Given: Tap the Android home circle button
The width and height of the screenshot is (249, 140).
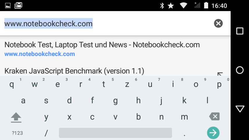Looking at the screenshot, I should (240, 70).
